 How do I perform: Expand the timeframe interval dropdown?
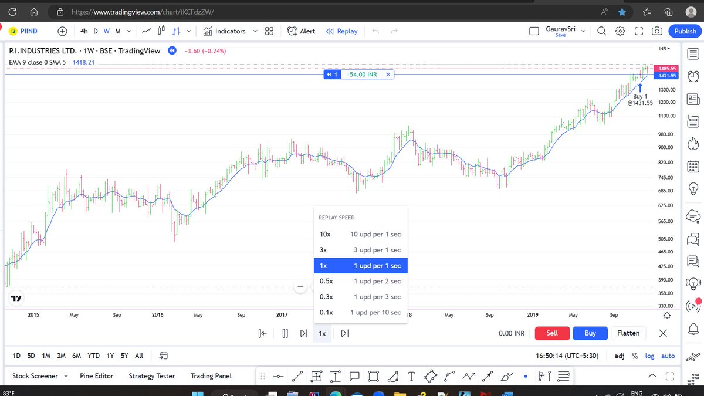[x=129, y=31]
